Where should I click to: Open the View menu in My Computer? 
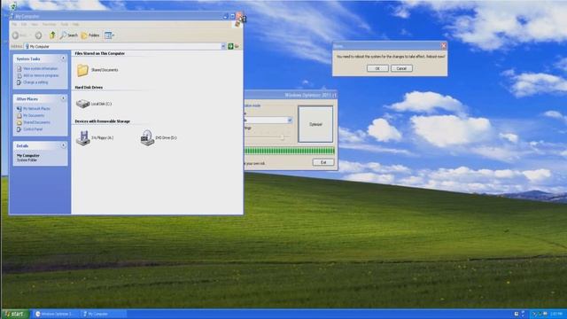[x=35, y=24]
